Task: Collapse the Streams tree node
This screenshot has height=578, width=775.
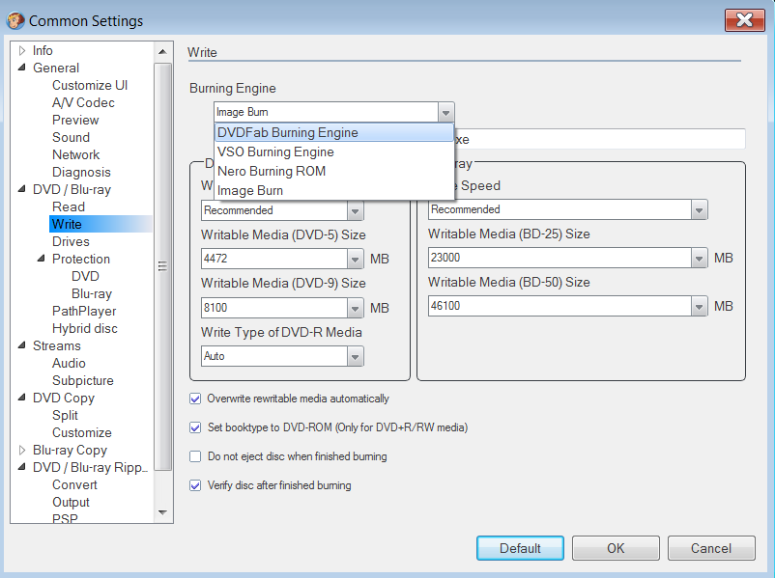Action: (x=22, y=345)
